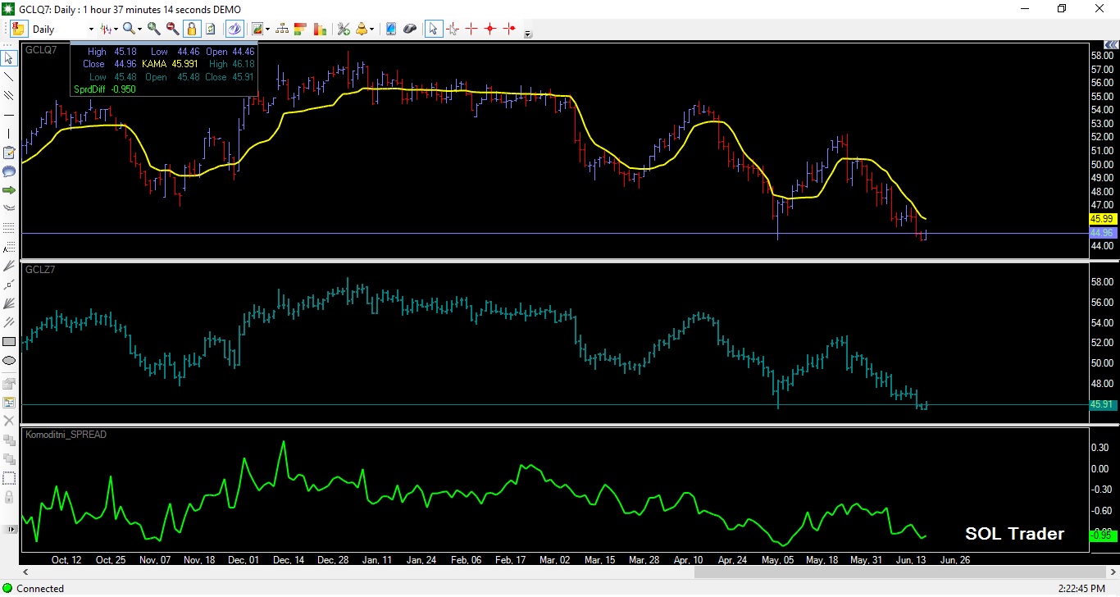Select the green arrow marker tool
Screen dimensions: 1120x597
[9, 190]
